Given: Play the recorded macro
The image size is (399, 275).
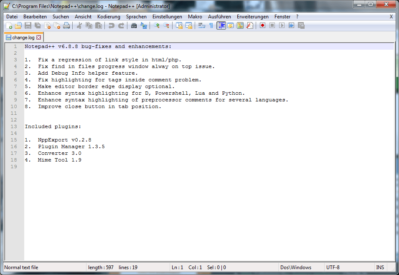Looking at the screenshot, I should click(x=282, y=25).
